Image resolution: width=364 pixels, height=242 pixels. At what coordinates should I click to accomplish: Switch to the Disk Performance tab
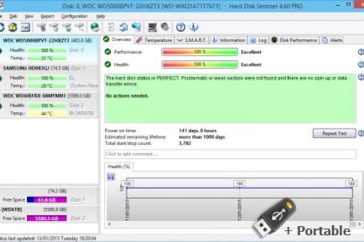tap(294, 40)
